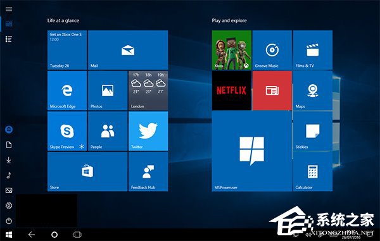The width and height of the screenshot is (380, 241).
Task: Launch the Calculator tile
Action: point(313,171)
